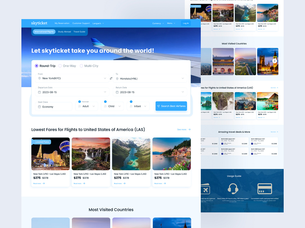Click the Search Best Airfares button
The width and height of the screenshot is (305, 228).
(171, 106)
